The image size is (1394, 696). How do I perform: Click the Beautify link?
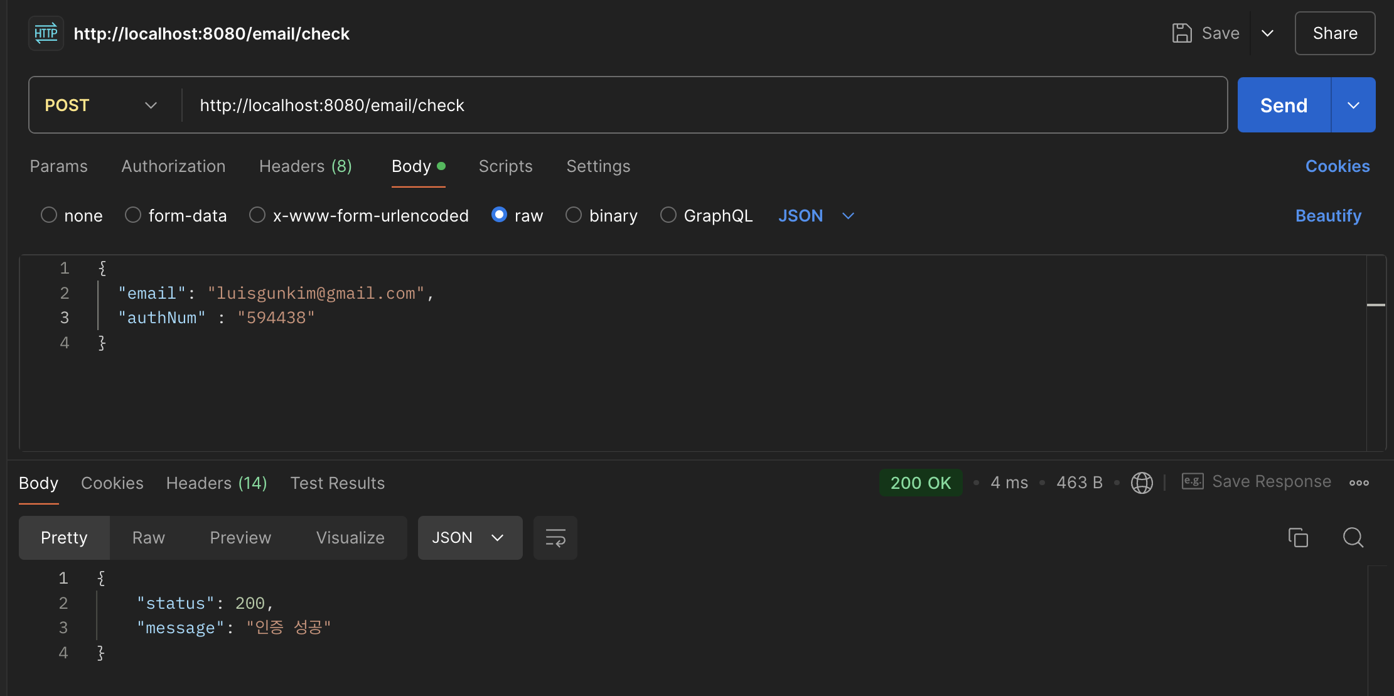tap(1328, 216)
